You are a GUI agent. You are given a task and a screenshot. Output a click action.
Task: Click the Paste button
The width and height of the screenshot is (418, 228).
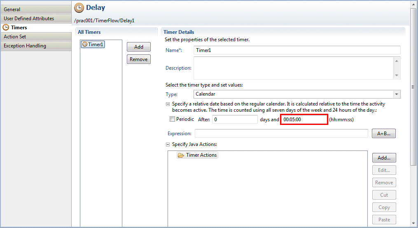(384, 220)
